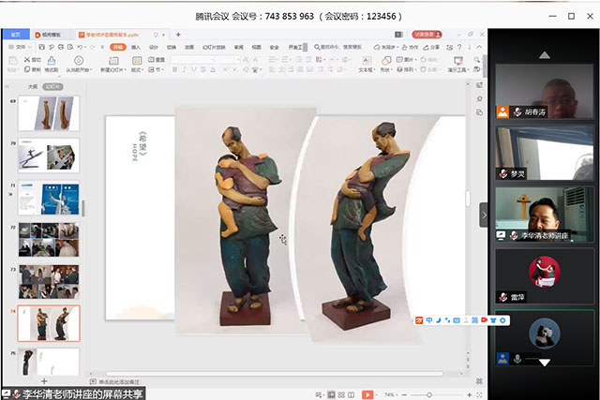The image size is (600, 400).
Task: Collapse the participant video panel arrow
Action: click(484, 215)
